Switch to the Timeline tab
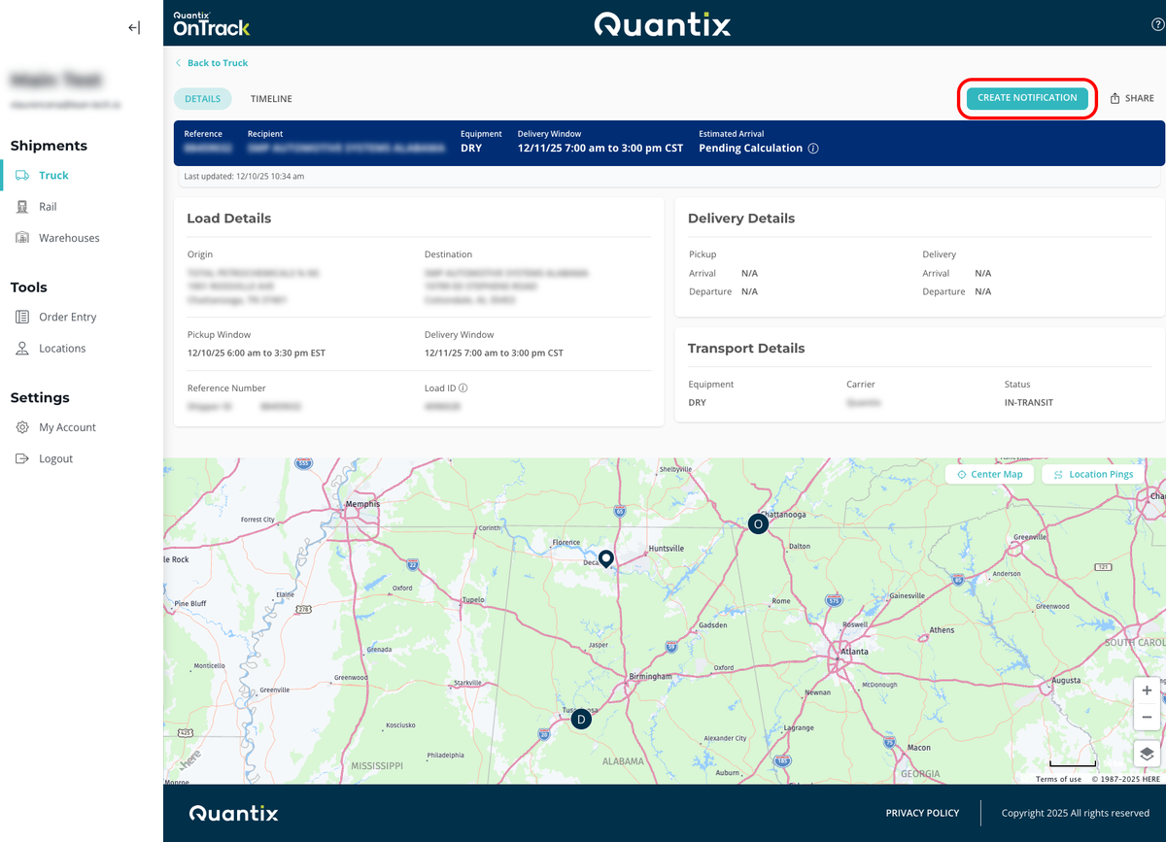This screenshot has height=842, width=1166. tap(271, 99)
